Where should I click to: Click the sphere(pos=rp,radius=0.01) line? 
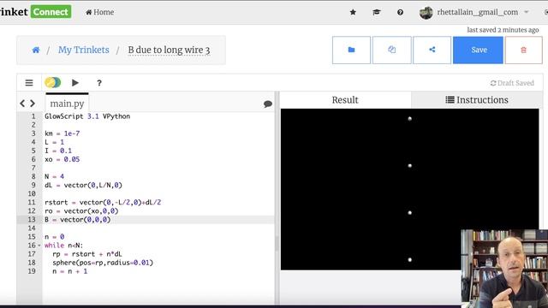(x=103, y=263)
